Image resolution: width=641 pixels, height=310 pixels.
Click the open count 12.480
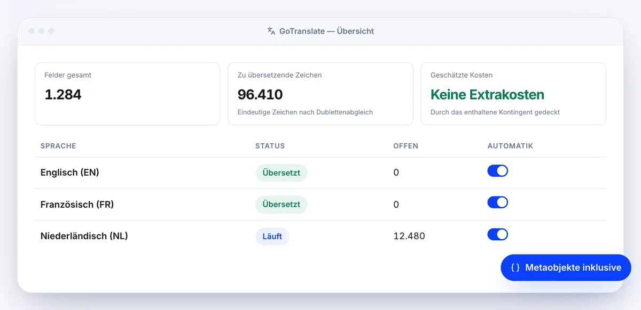pos(409,236)
